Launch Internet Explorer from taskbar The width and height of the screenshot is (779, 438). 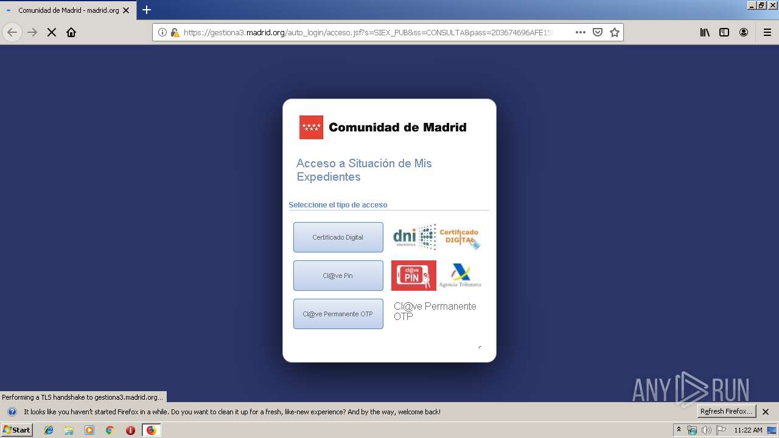49,430
